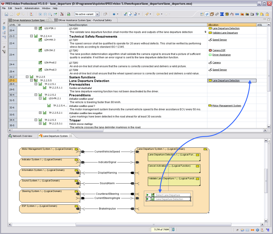Screen dimensions: 273x234
Task: Expand the LD2-FSR.1 tree row
Action: click(36, 28)
